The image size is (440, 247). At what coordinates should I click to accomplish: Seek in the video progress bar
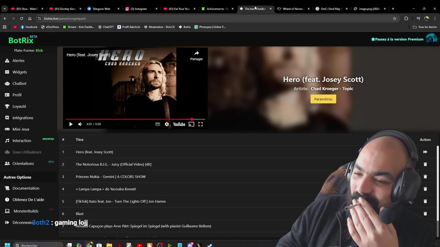pos(135,119)
